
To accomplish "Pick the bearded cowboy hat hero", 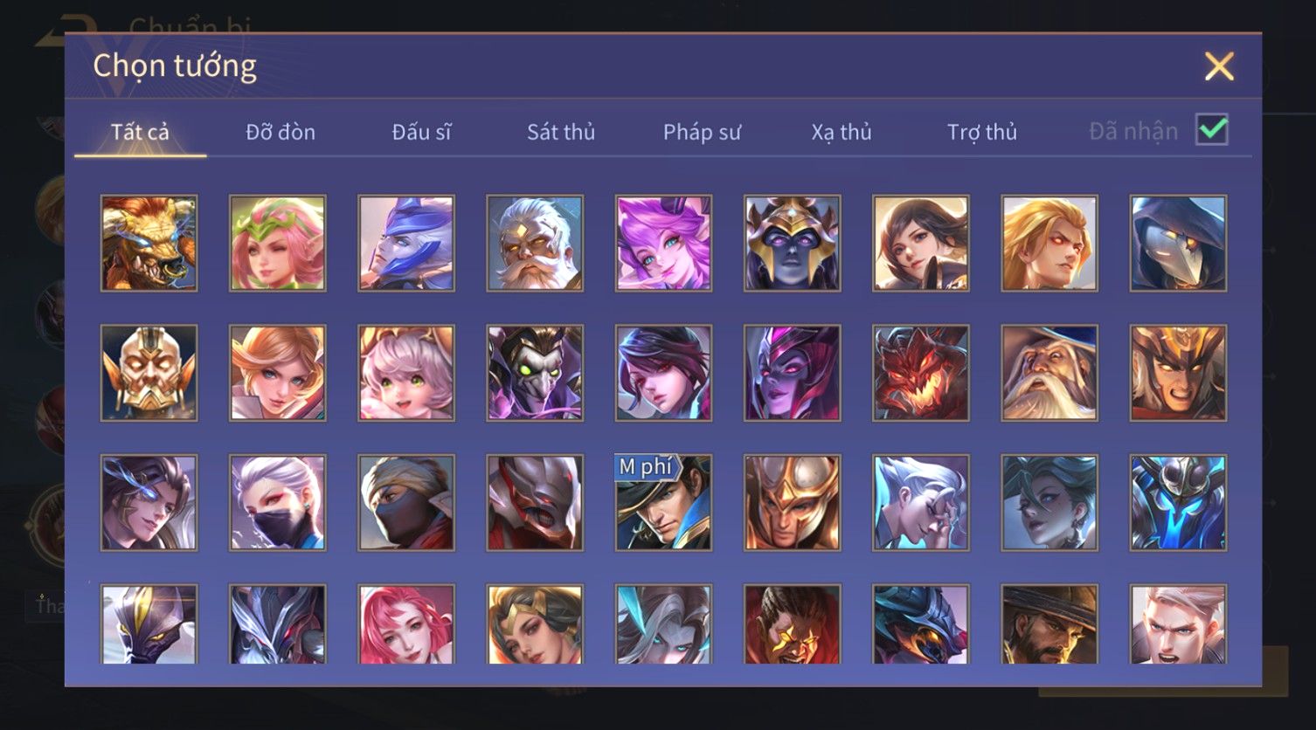I will pyautogui.click(x=1049, y=623).
